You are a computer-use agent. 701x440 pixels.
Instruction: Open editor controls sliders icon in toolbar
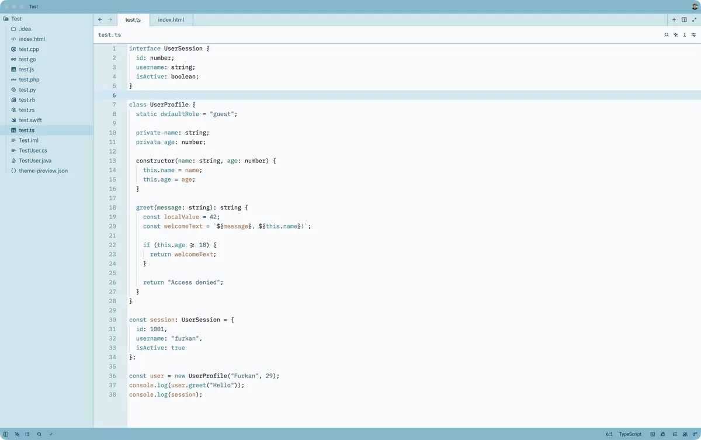click(x=694, y=35)
